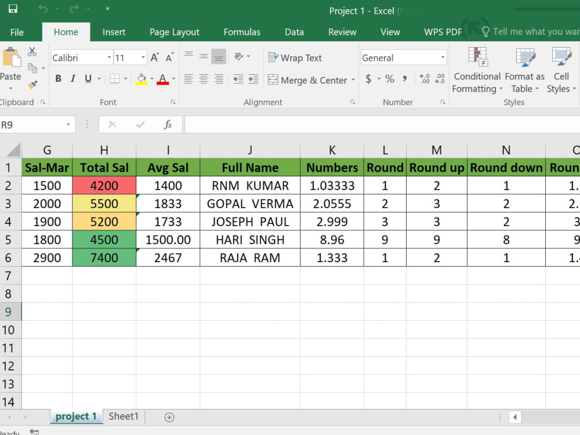Apply Accounting dollar format

pos(368,79)
